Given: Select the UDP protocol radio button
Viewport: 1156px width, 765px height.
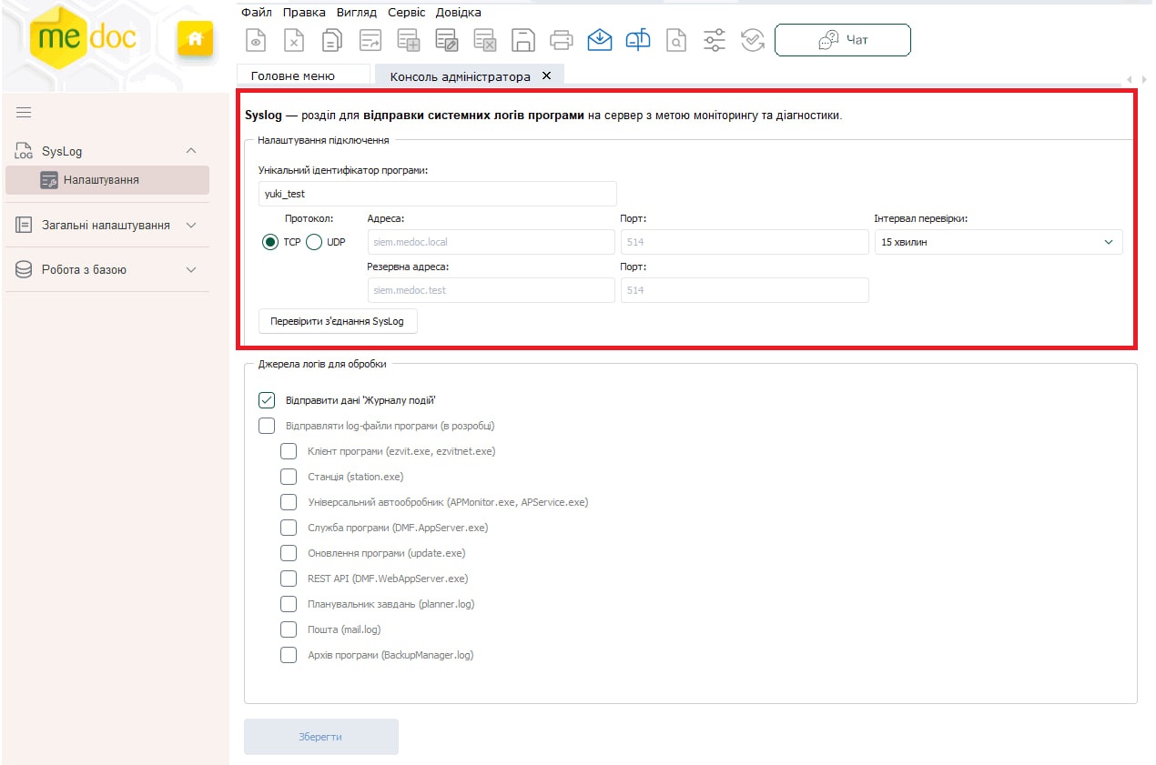Looking at the screenshot, I should click(x=314, y=242).
